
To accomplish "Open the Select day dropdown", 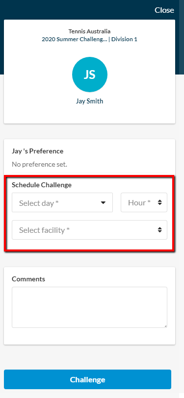I will click(62, 202).
